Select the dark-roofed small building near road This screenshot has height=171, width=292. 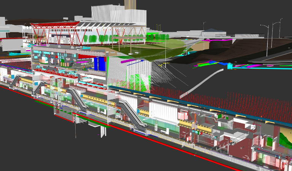(x=214, y=33)
